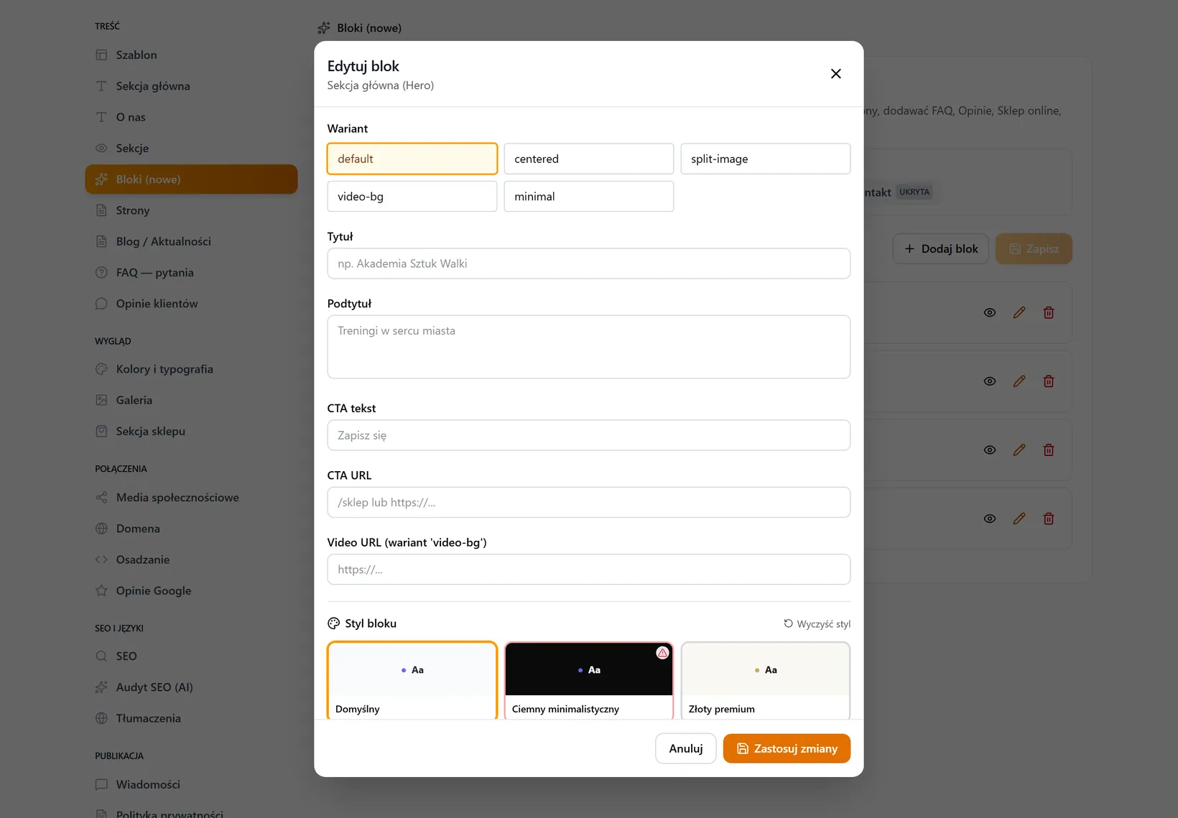Click the Osadzanie code icon
The image size is (1178, 818).
tap(101, 559)
